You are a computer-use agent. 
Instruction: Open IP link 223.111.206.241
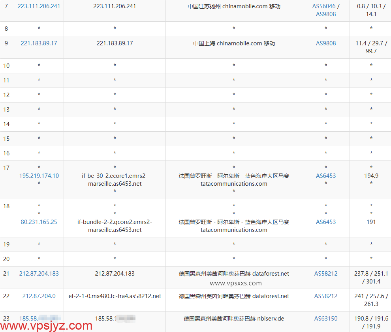pyautogui.click(x=39, y=6)
